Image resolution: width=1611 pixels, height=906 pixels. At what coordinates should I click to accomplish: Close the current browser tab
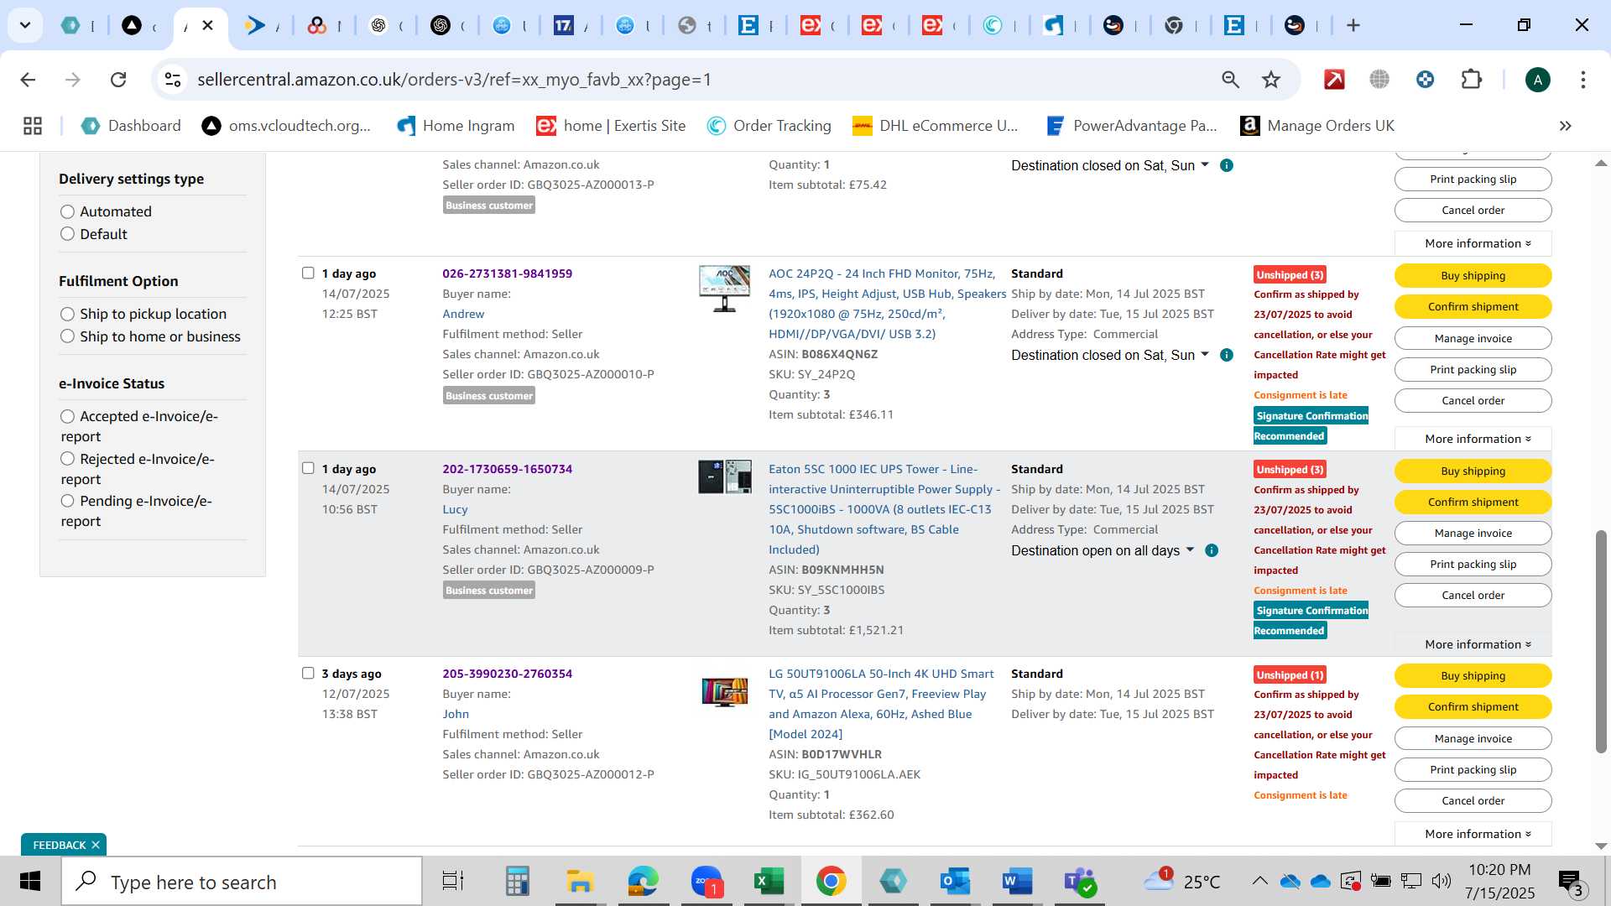coord(208,25)
